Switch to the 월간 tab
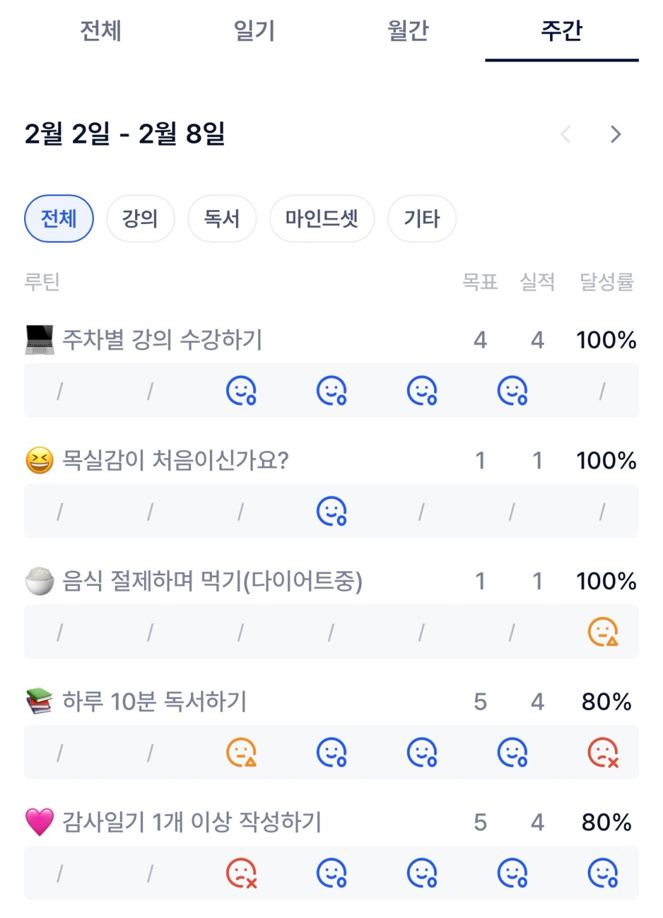The width and height of the screenshot is (663, 918). [x=408, y=30]
